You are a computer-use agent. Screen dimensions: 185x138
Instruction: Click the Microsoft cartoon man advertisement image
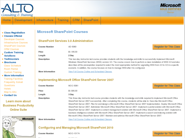click(x=19, y=127)
